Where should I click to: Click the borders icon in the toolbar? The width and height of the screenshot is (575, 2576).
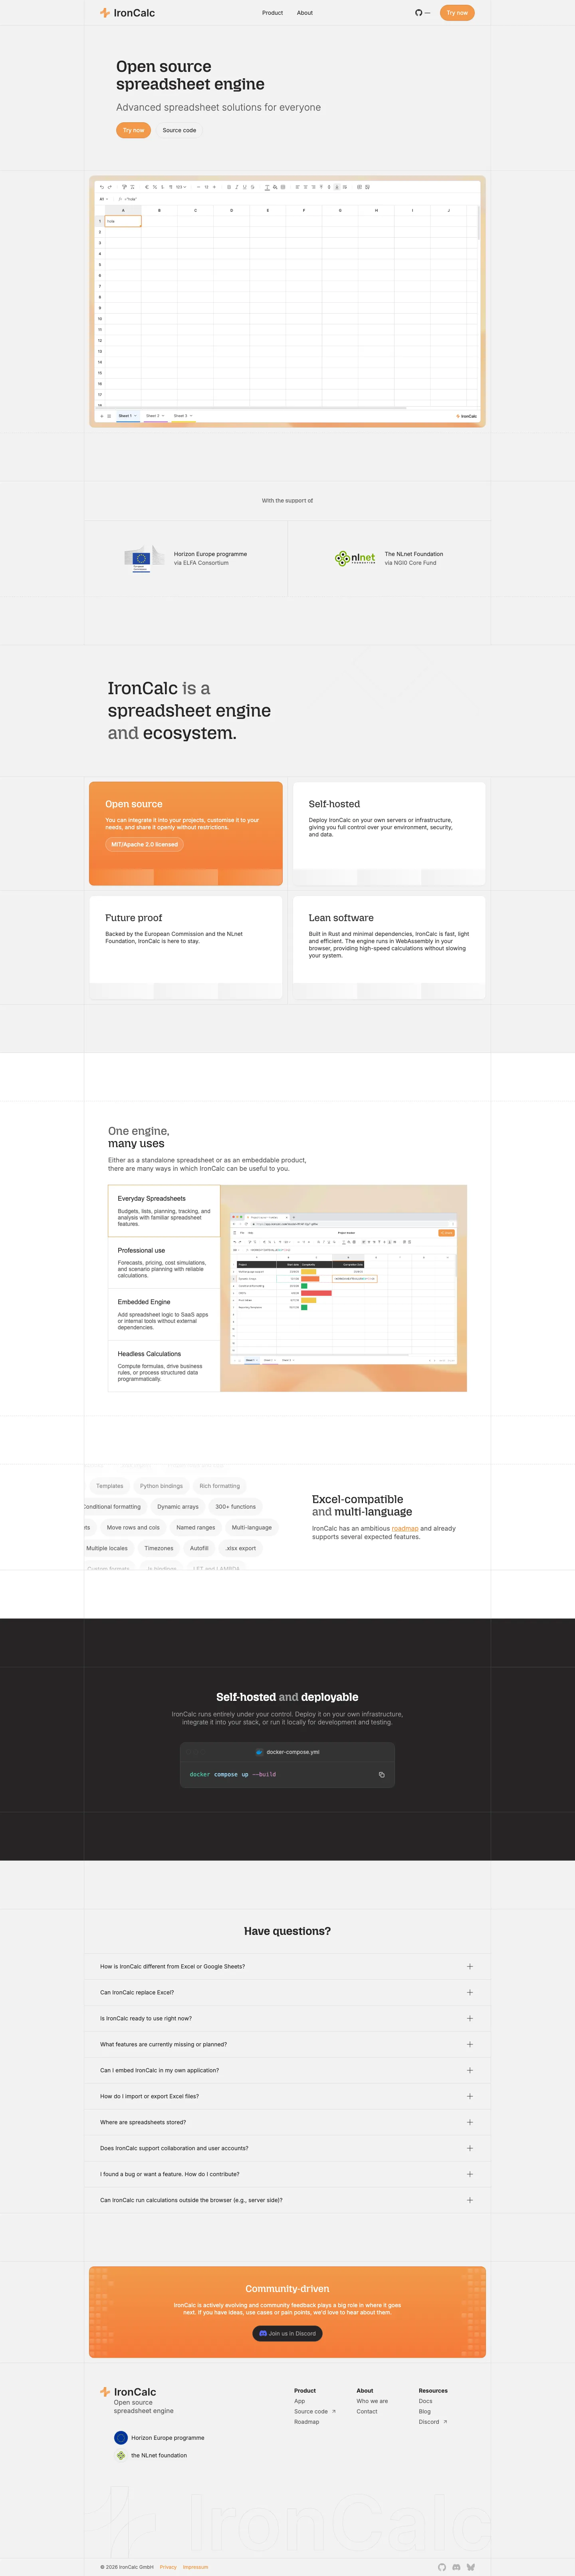pos(283,187)
